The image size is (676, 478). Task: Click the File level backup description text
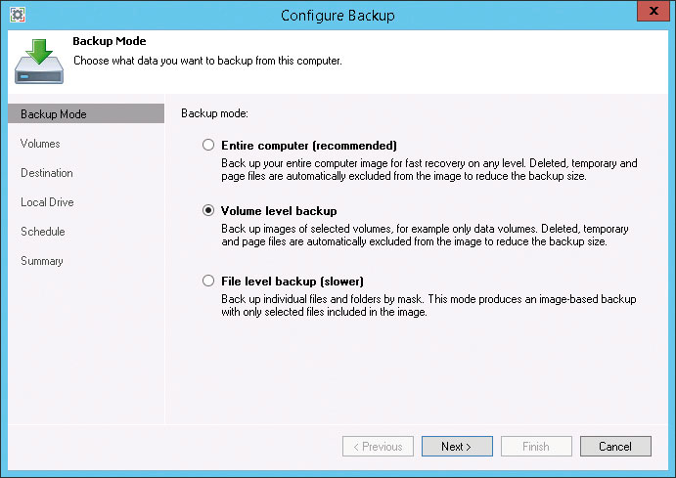[428, 305]
